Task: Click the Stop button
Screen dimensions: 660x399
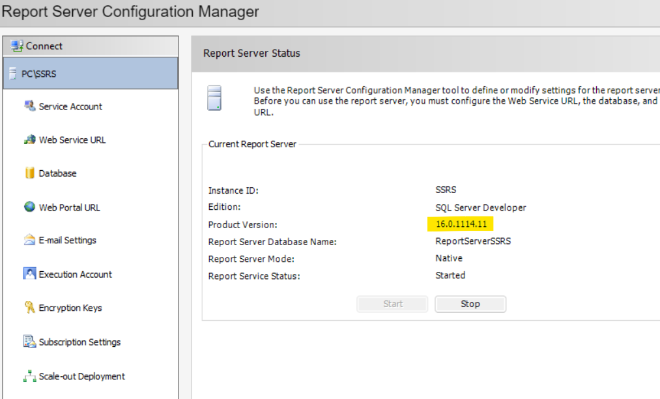Action: [x=470, y=304]
